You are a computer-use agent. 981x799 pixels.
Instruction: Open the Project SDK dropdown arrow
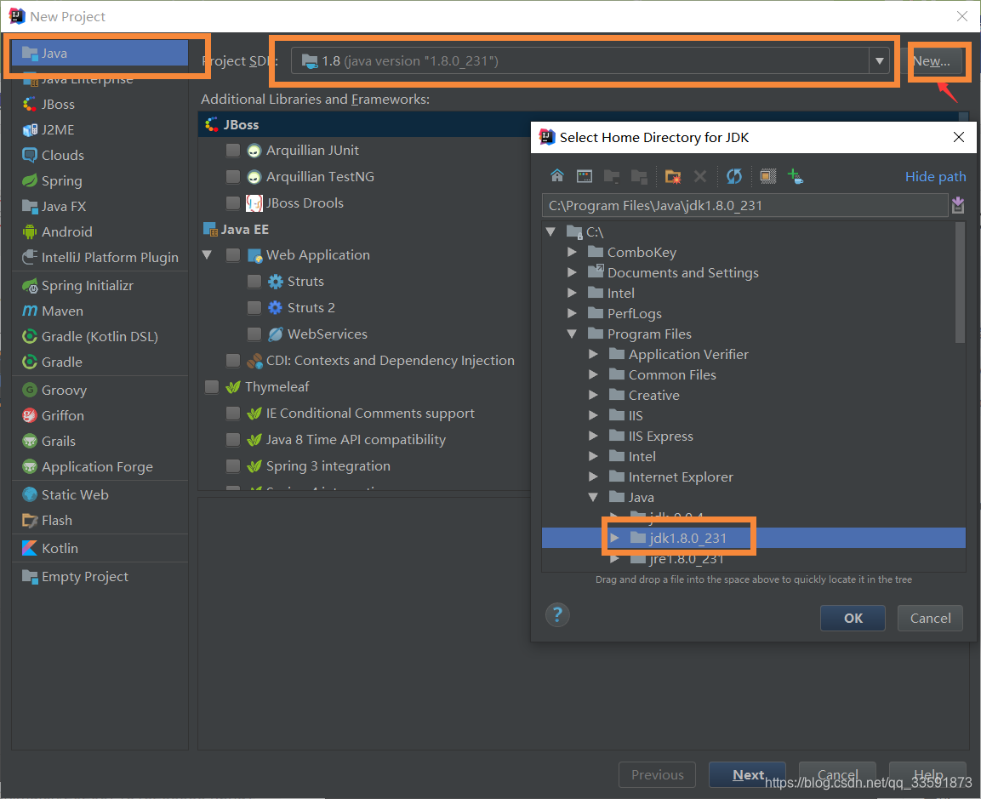tap(879, 60)
